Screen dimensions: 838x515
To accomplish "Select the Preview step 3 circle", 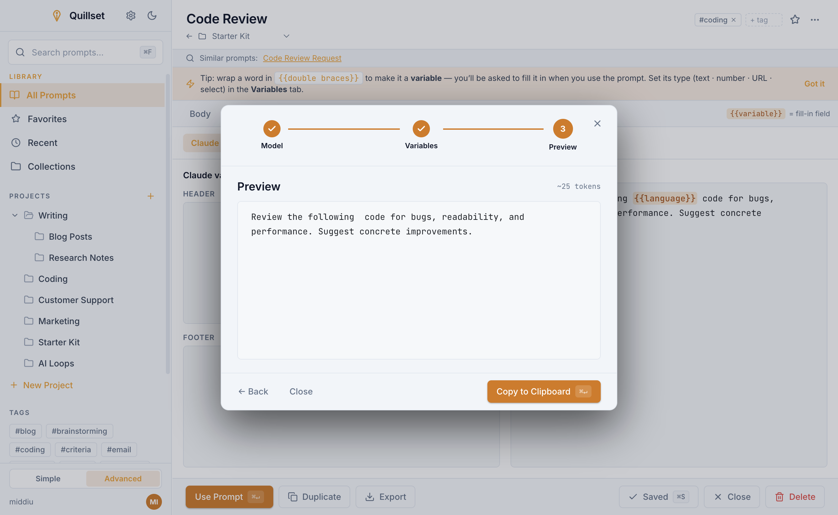I will (x=562, y=129).
